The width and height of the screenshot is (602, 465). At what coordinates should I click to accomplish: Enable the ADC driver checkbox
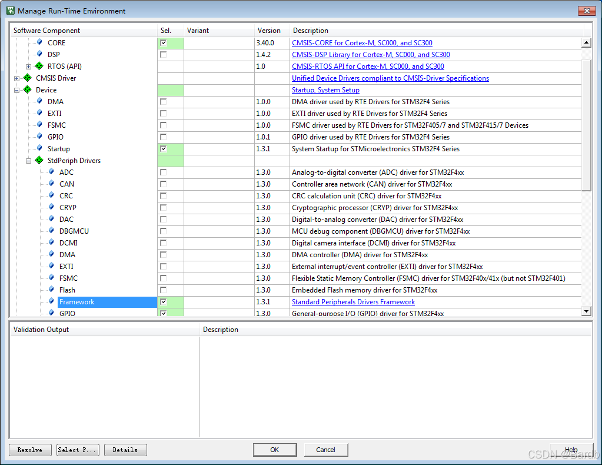pyautogui.click(x=164, y=172)
